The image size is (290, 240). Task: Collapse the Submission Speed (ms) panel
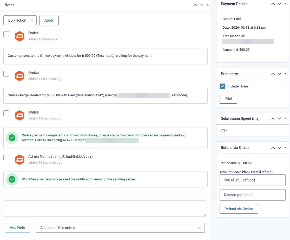pyautogui.click(x=286, y=118)
